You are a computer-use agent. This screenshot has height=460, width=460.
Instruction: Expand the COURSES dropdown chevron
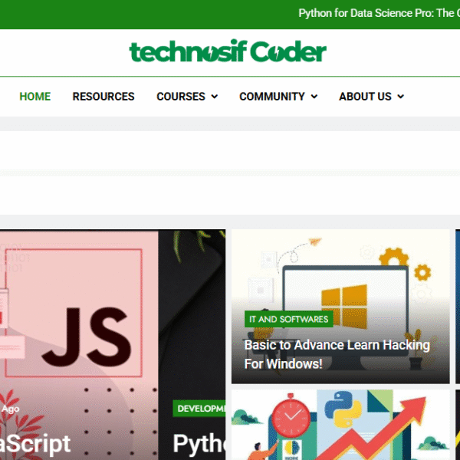(215, 97)
